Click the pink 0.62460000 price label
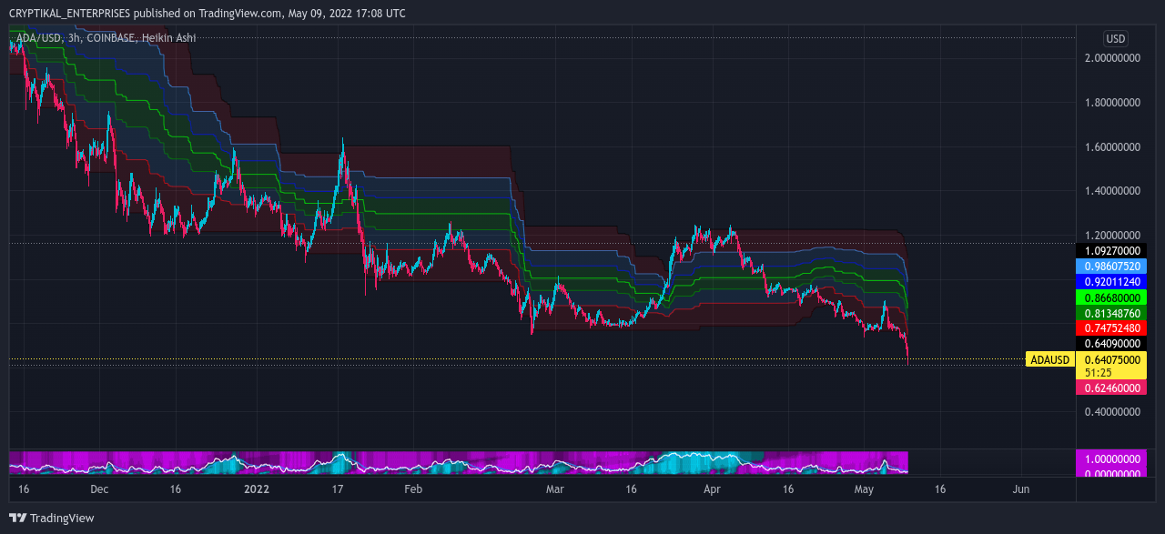The height and width of the screenshot is (534, 1165). (x=1112, y=388)
